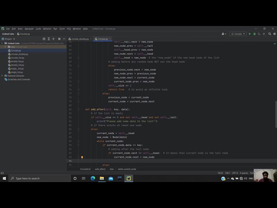Open the Run menu
Image resolution: width=277 pixels, height=208 pixels.
point(55,29)
